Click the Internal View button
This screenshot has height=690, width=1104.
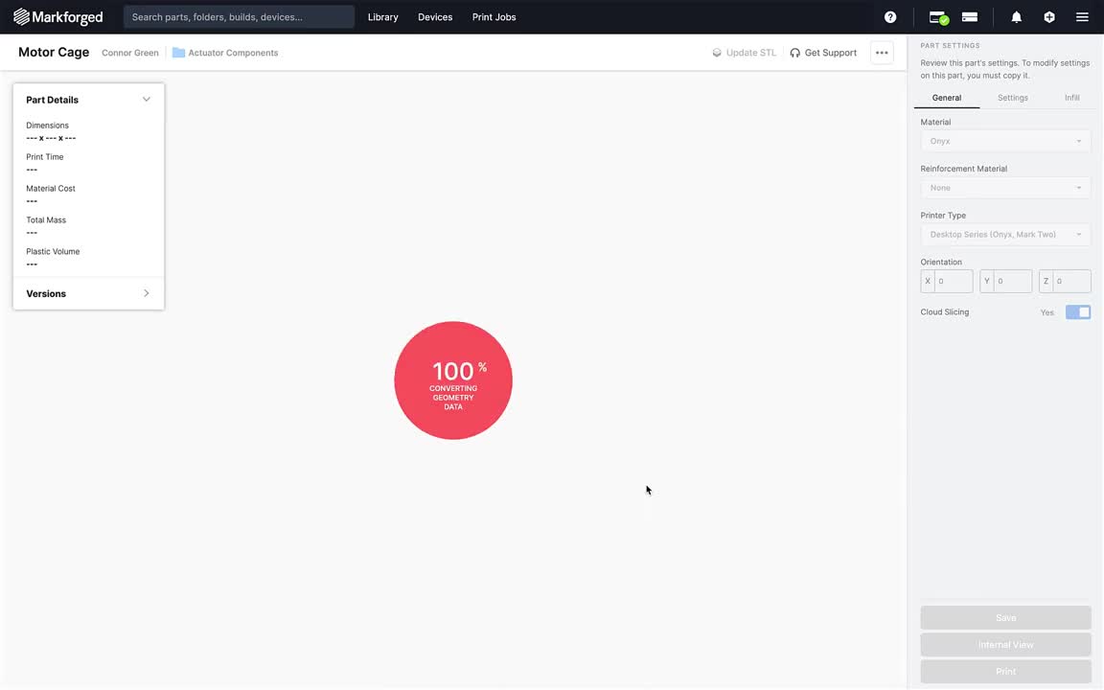pyautogui.click(x=1005, y=644)
